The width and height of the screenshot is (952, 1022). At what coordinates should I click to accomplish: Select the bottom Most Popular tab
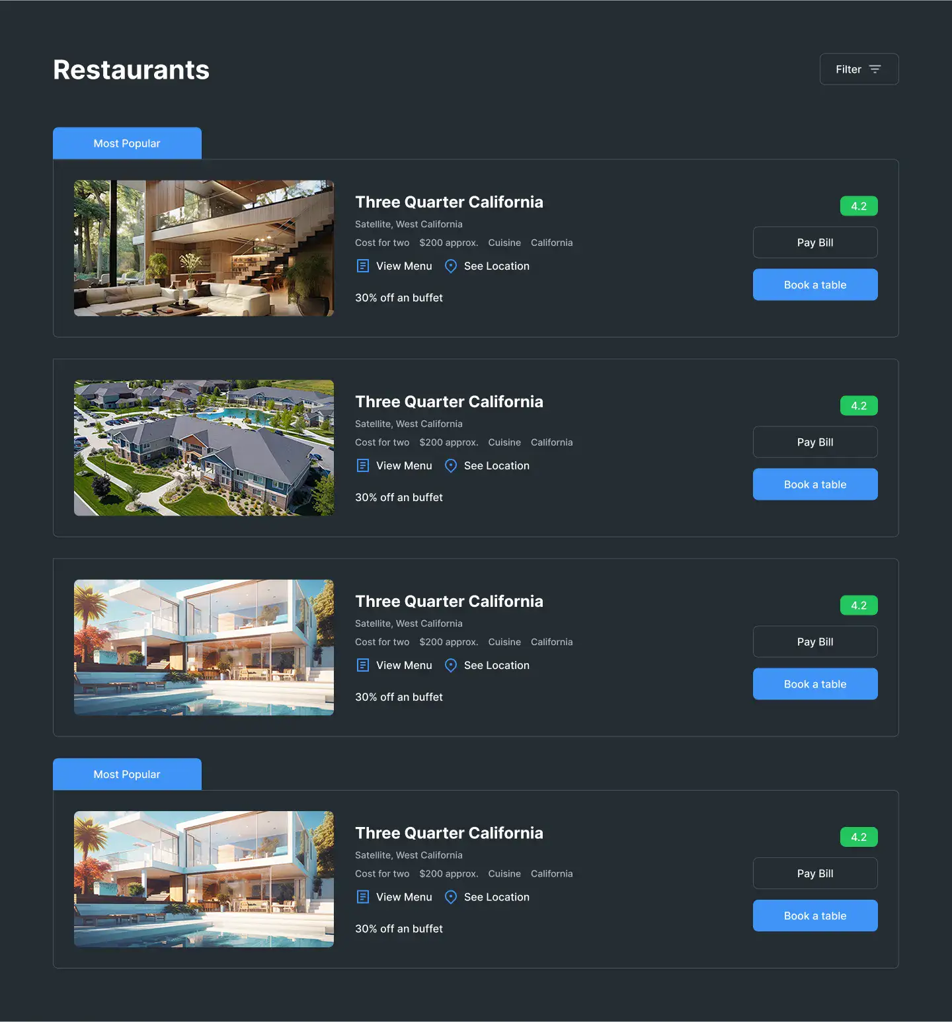pos(127,774)
